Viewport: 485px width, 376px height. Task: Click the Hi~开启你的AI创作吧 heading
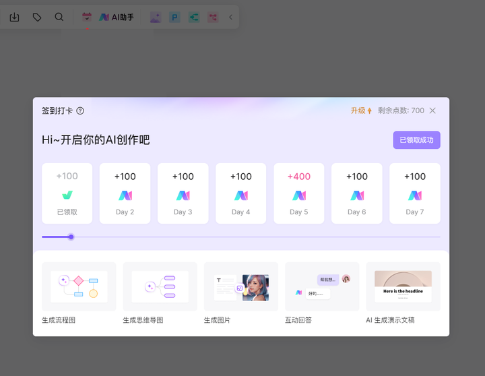(x=96, y=140)
